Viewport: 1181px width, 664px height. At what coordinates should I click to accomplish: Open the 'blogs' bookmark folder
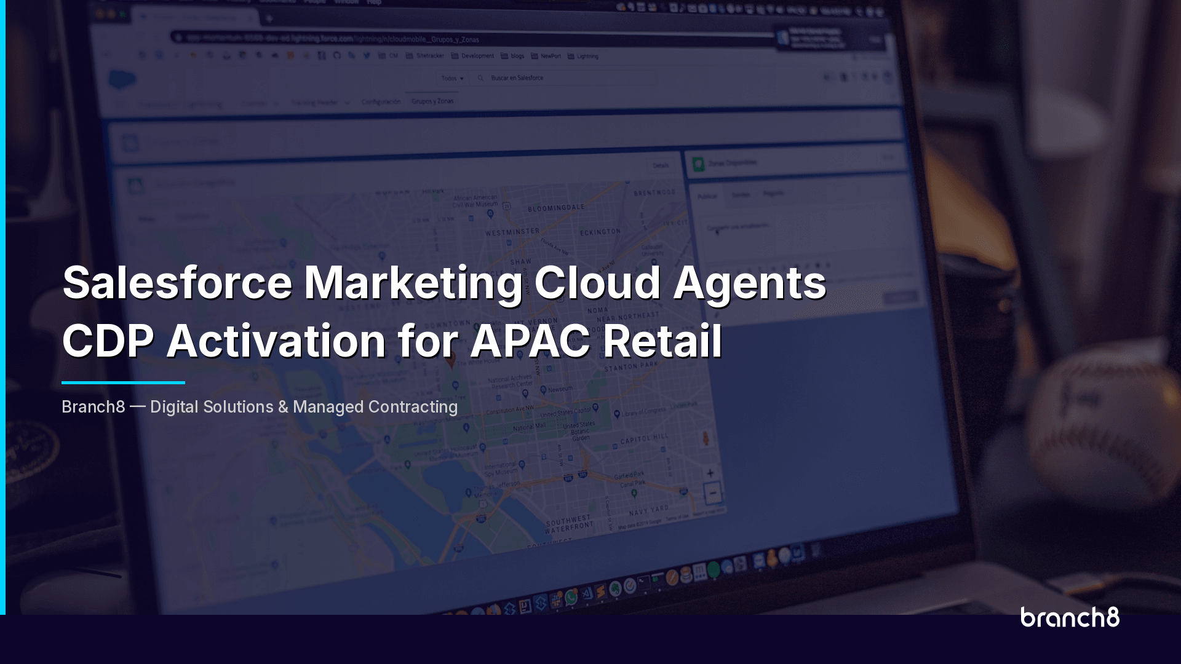512,56
